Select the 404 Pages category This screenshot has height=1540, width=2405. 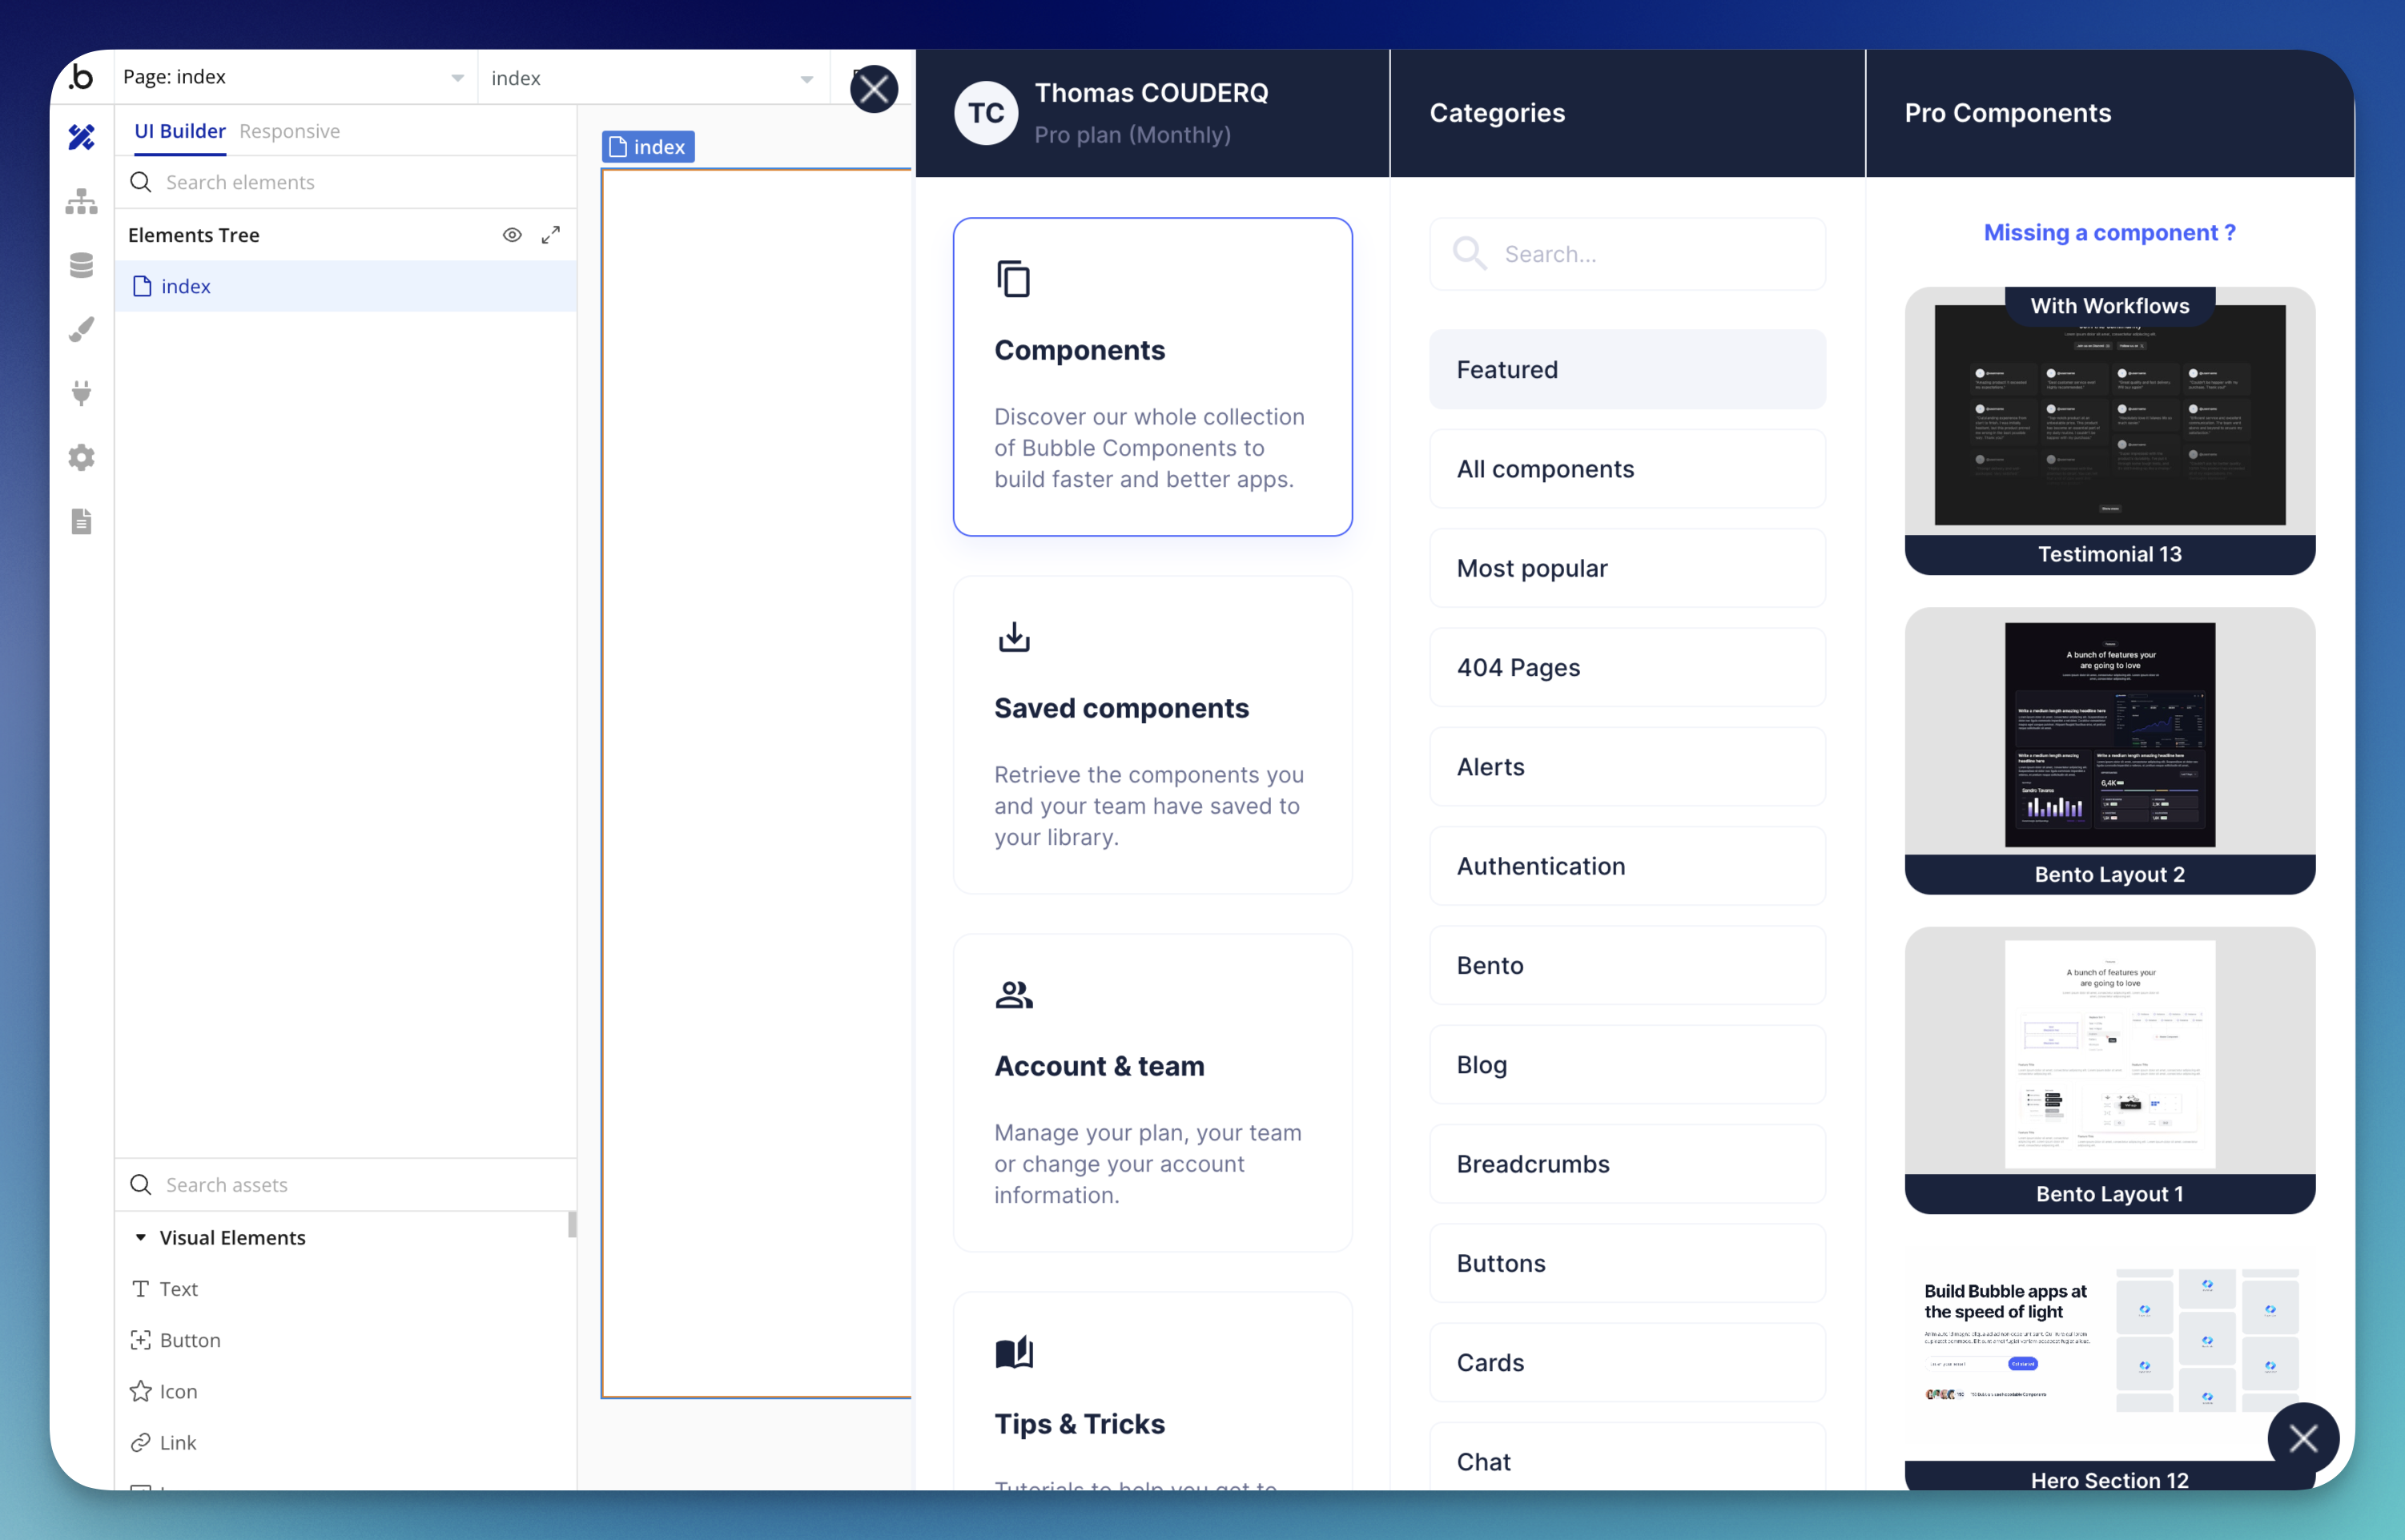[x=1627, y=667]
